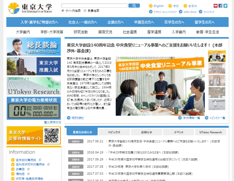Select the second slide thumbnail, audience photo
234x181 pixels.
coord(217,68)
